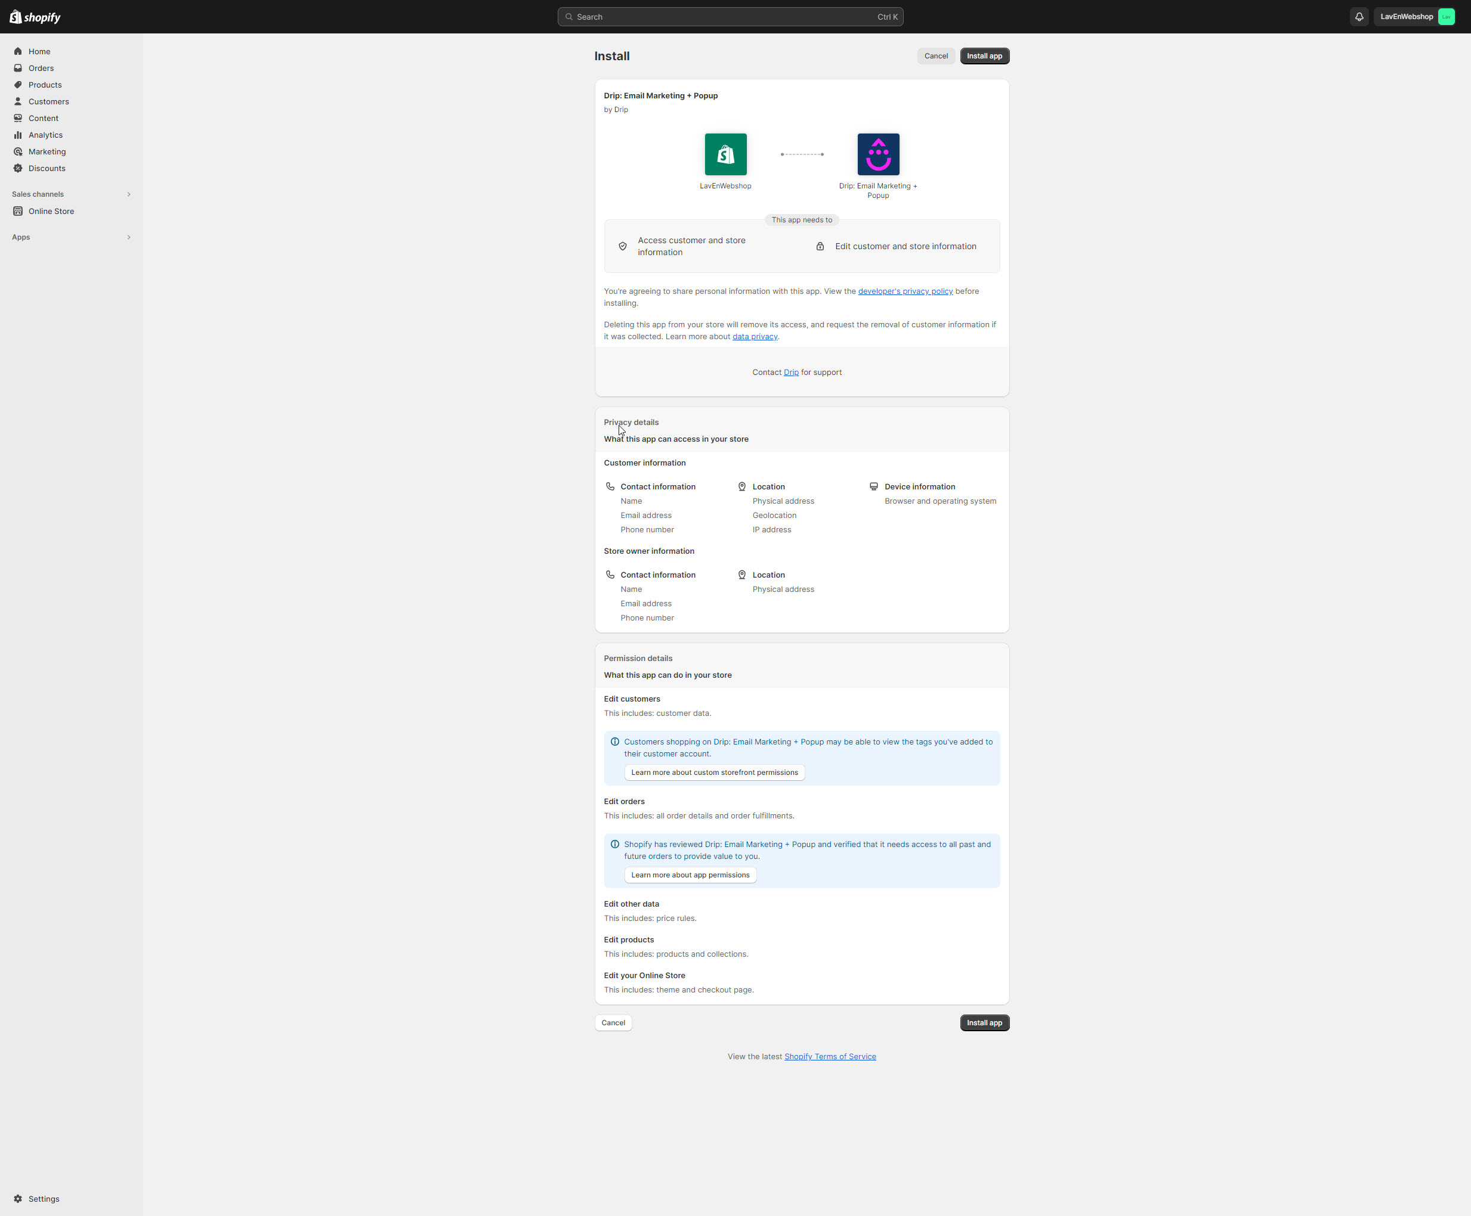Click the Settings gear icon
Image resolution: width=1471 pixels, height=1216 pixels.
pyautogui.click(x=18, y=1199)
